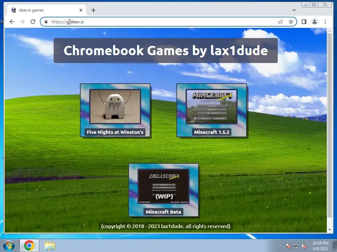Open the Minecraft 1.5.2 game thumbnail
The width and height of the screenshot is (337, 252).
212,107
